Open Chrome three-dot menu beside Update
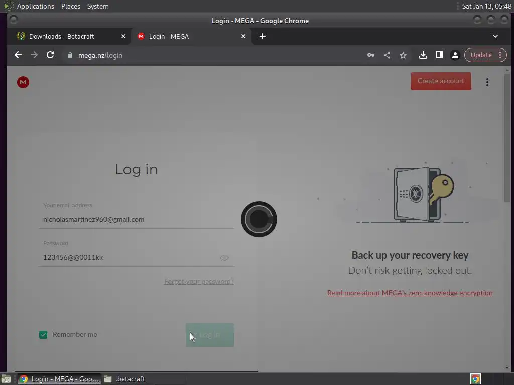This screenshot has height=385, width=514. click(500, 55)
